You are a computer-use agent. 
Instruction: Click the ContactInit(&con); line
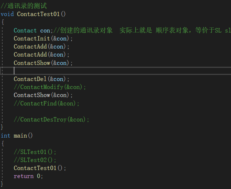coord(43,39)
